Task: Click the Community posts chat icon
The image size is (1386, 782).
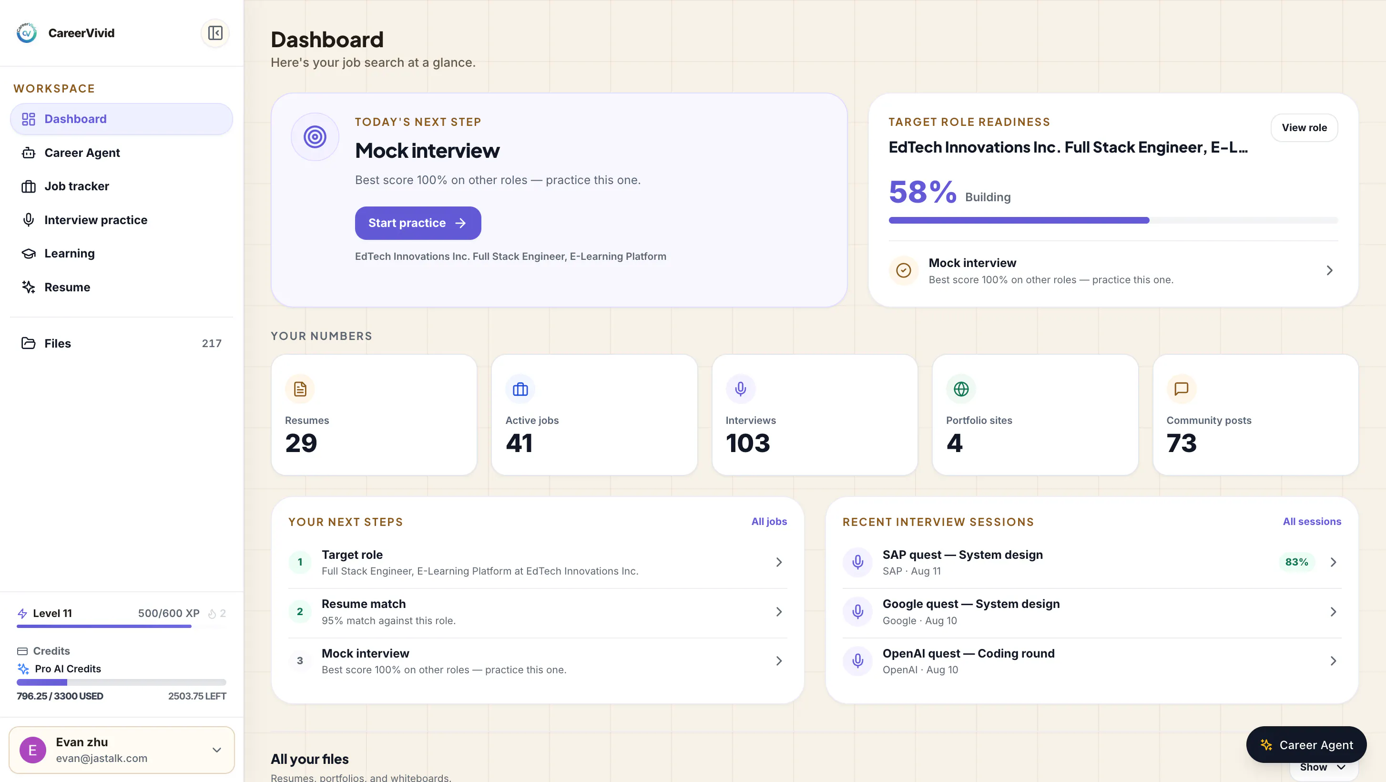Action: pos(1181,389)
